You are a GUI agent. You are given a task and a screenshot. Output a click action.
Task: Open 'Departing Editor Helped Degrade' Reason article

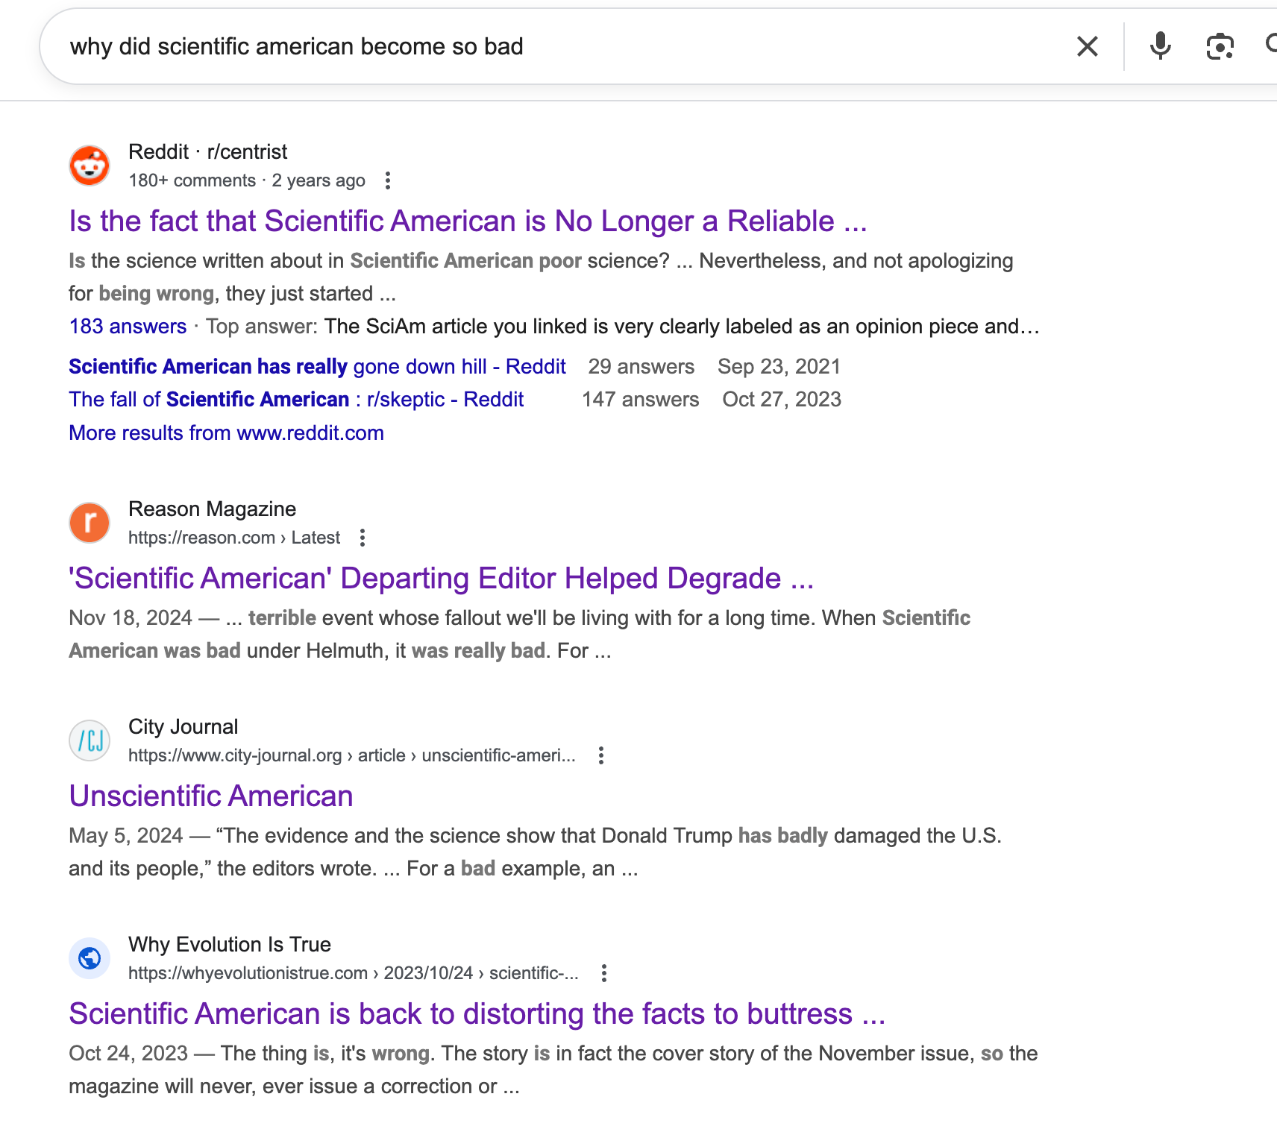click(441, 579)
